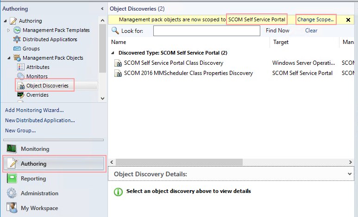This screenshot has height=217, width=358.
Task: Click the horizontal scrollbar right arrow
Action: pyautogui.click(x=350, y=162)
